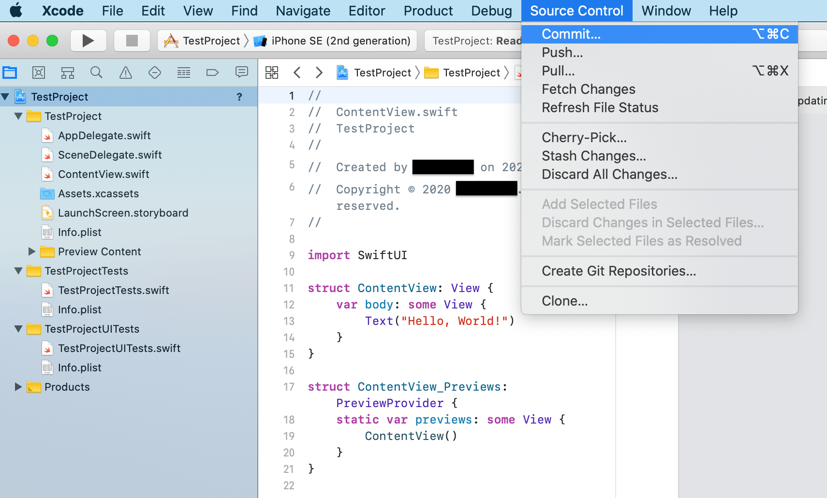The width and height of the screenshot is (827, 498).
Task: Select ContentView.swift in the project navigator
Action: [x=103, y=174]
